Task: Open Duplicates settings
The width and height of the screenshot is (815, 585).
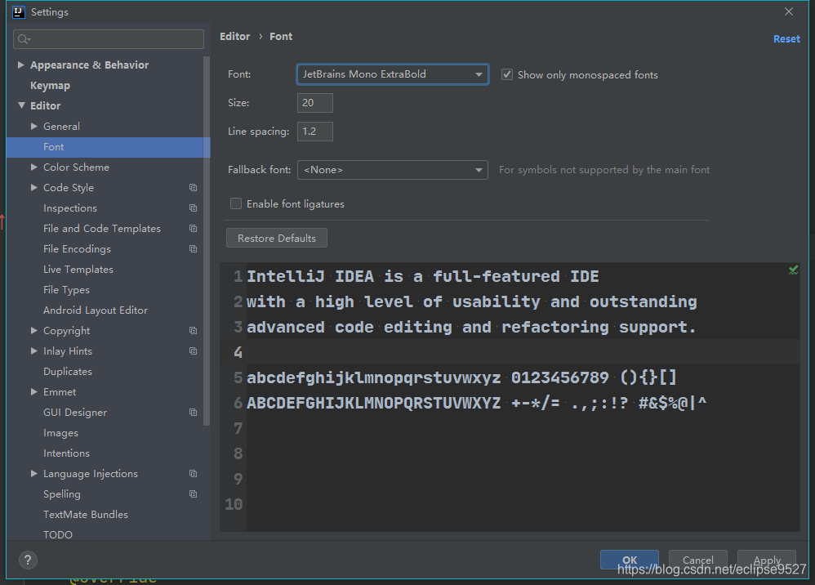Action: [x=68, y=371]
